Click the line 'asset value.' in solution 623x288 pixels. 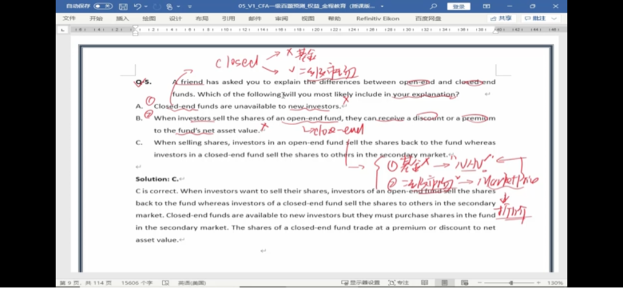(158, 239)
